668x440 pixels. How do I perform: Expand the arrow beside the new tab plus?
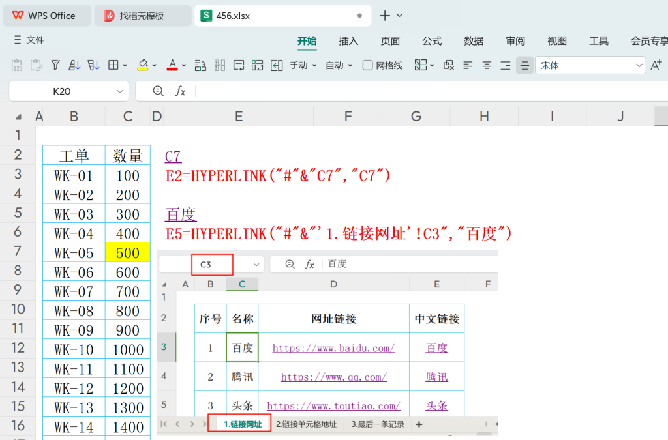tap(399, 16)
